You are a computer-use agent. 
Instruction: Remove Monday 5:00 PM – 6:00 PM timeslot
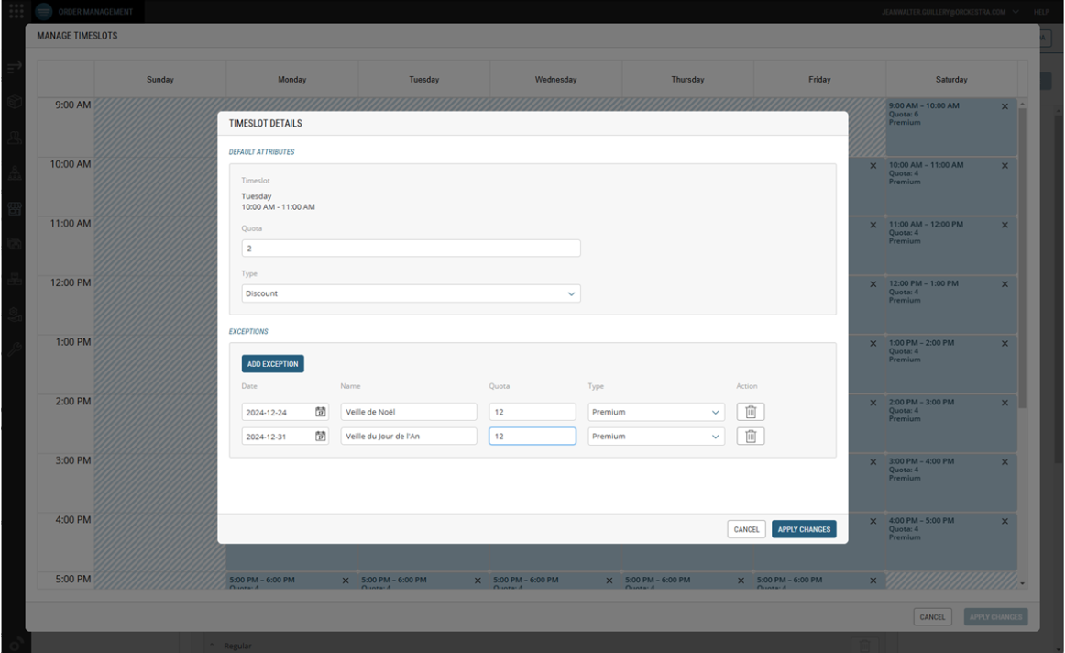tap(346, 581)
